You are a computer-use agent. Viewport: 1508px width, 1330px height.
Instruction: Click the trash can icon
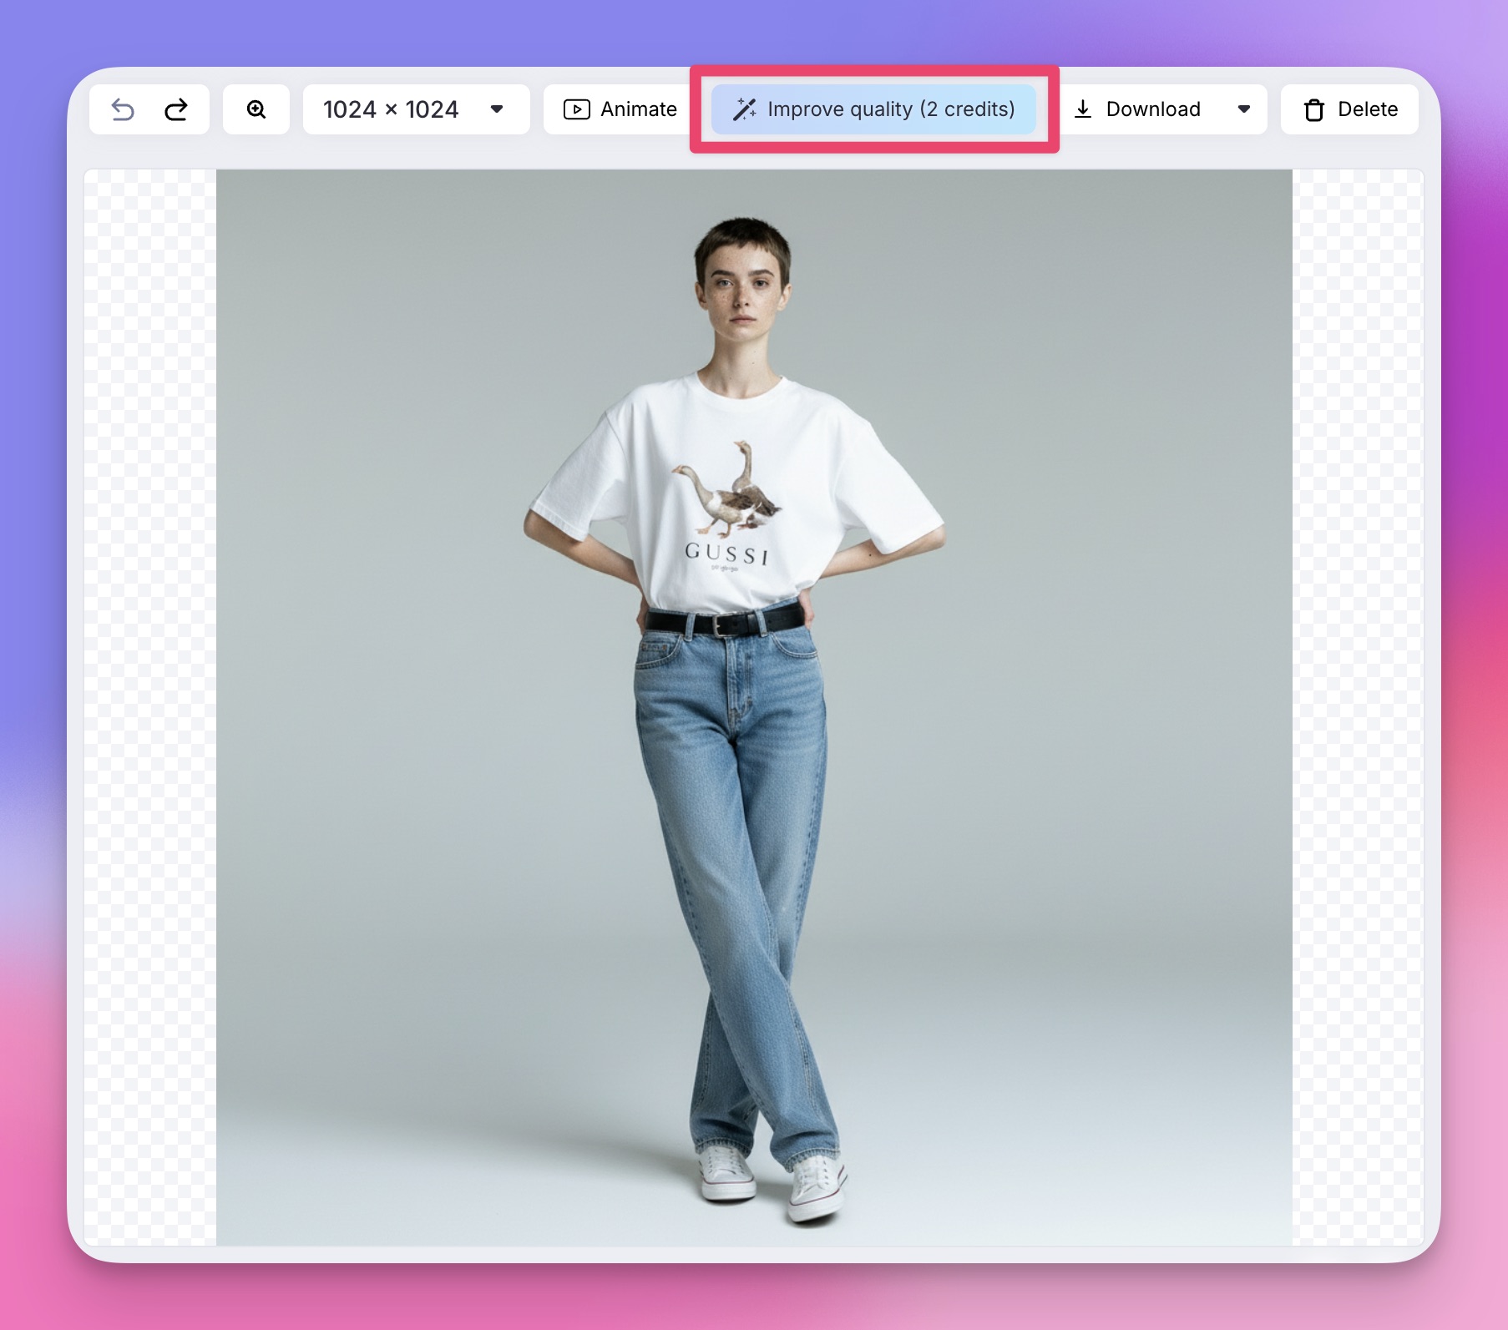[x=1314, y=110]
